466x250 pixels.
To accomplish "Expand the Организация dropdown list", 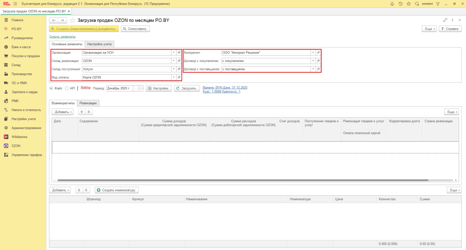I will pos(173,53).
